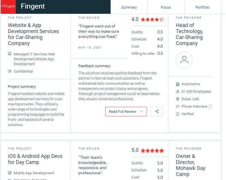The height and width of the screenshot is (180, 226).
Task: Click the services icon beside Managed IT Services
Action: [10, 54]
